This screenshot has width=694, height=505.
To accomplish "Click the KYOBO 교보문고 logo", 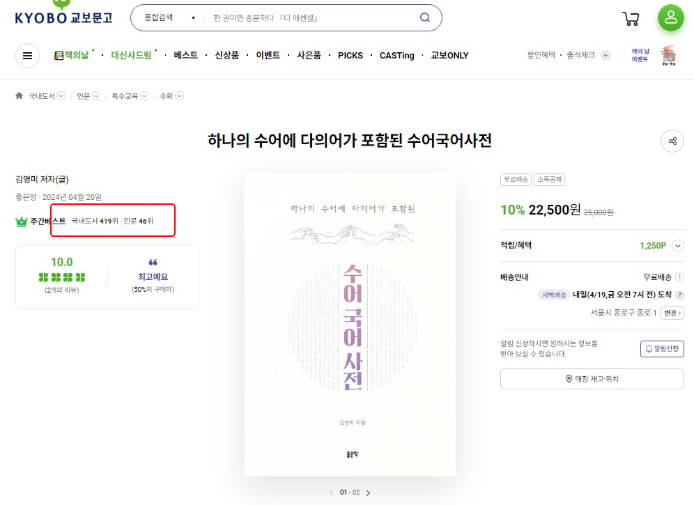I will coord(63,15).
